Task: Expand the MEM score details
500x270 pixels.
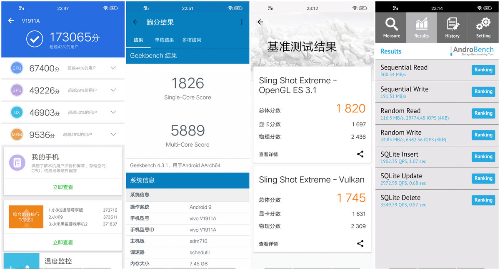Action: [113, 134]
